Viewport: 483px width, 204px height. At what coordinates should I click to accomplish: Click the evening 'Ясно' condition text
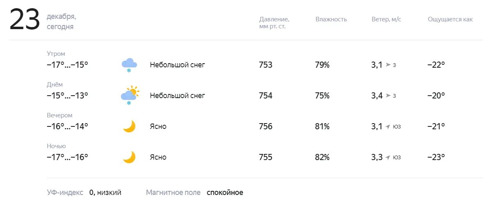[x=158, y=126]
